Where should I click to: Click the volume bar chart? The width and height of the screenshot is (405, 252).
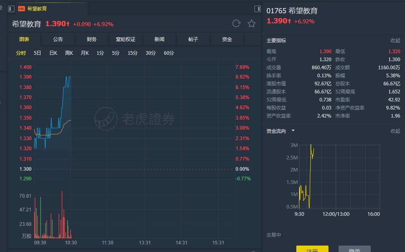coord(53,215)
